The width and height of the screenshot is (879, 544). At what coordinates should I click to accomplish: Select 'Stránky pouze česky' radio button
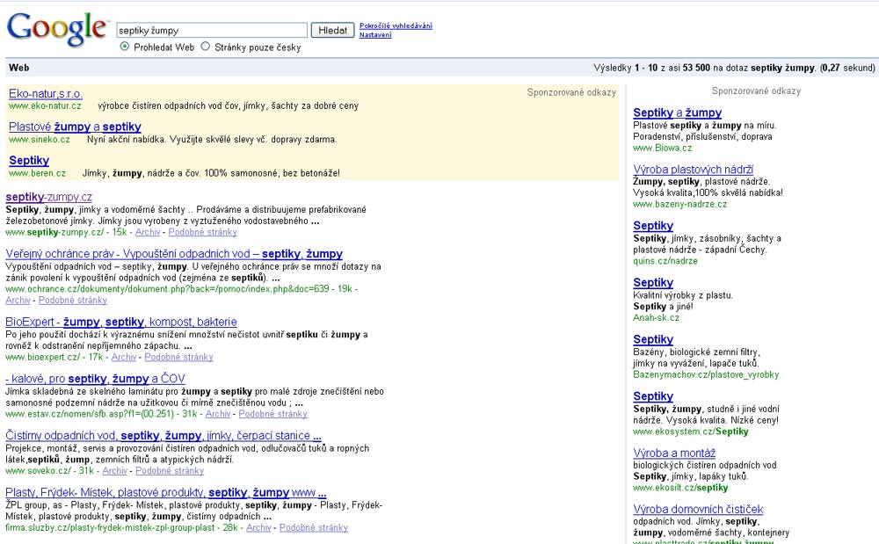pos(206,47)
